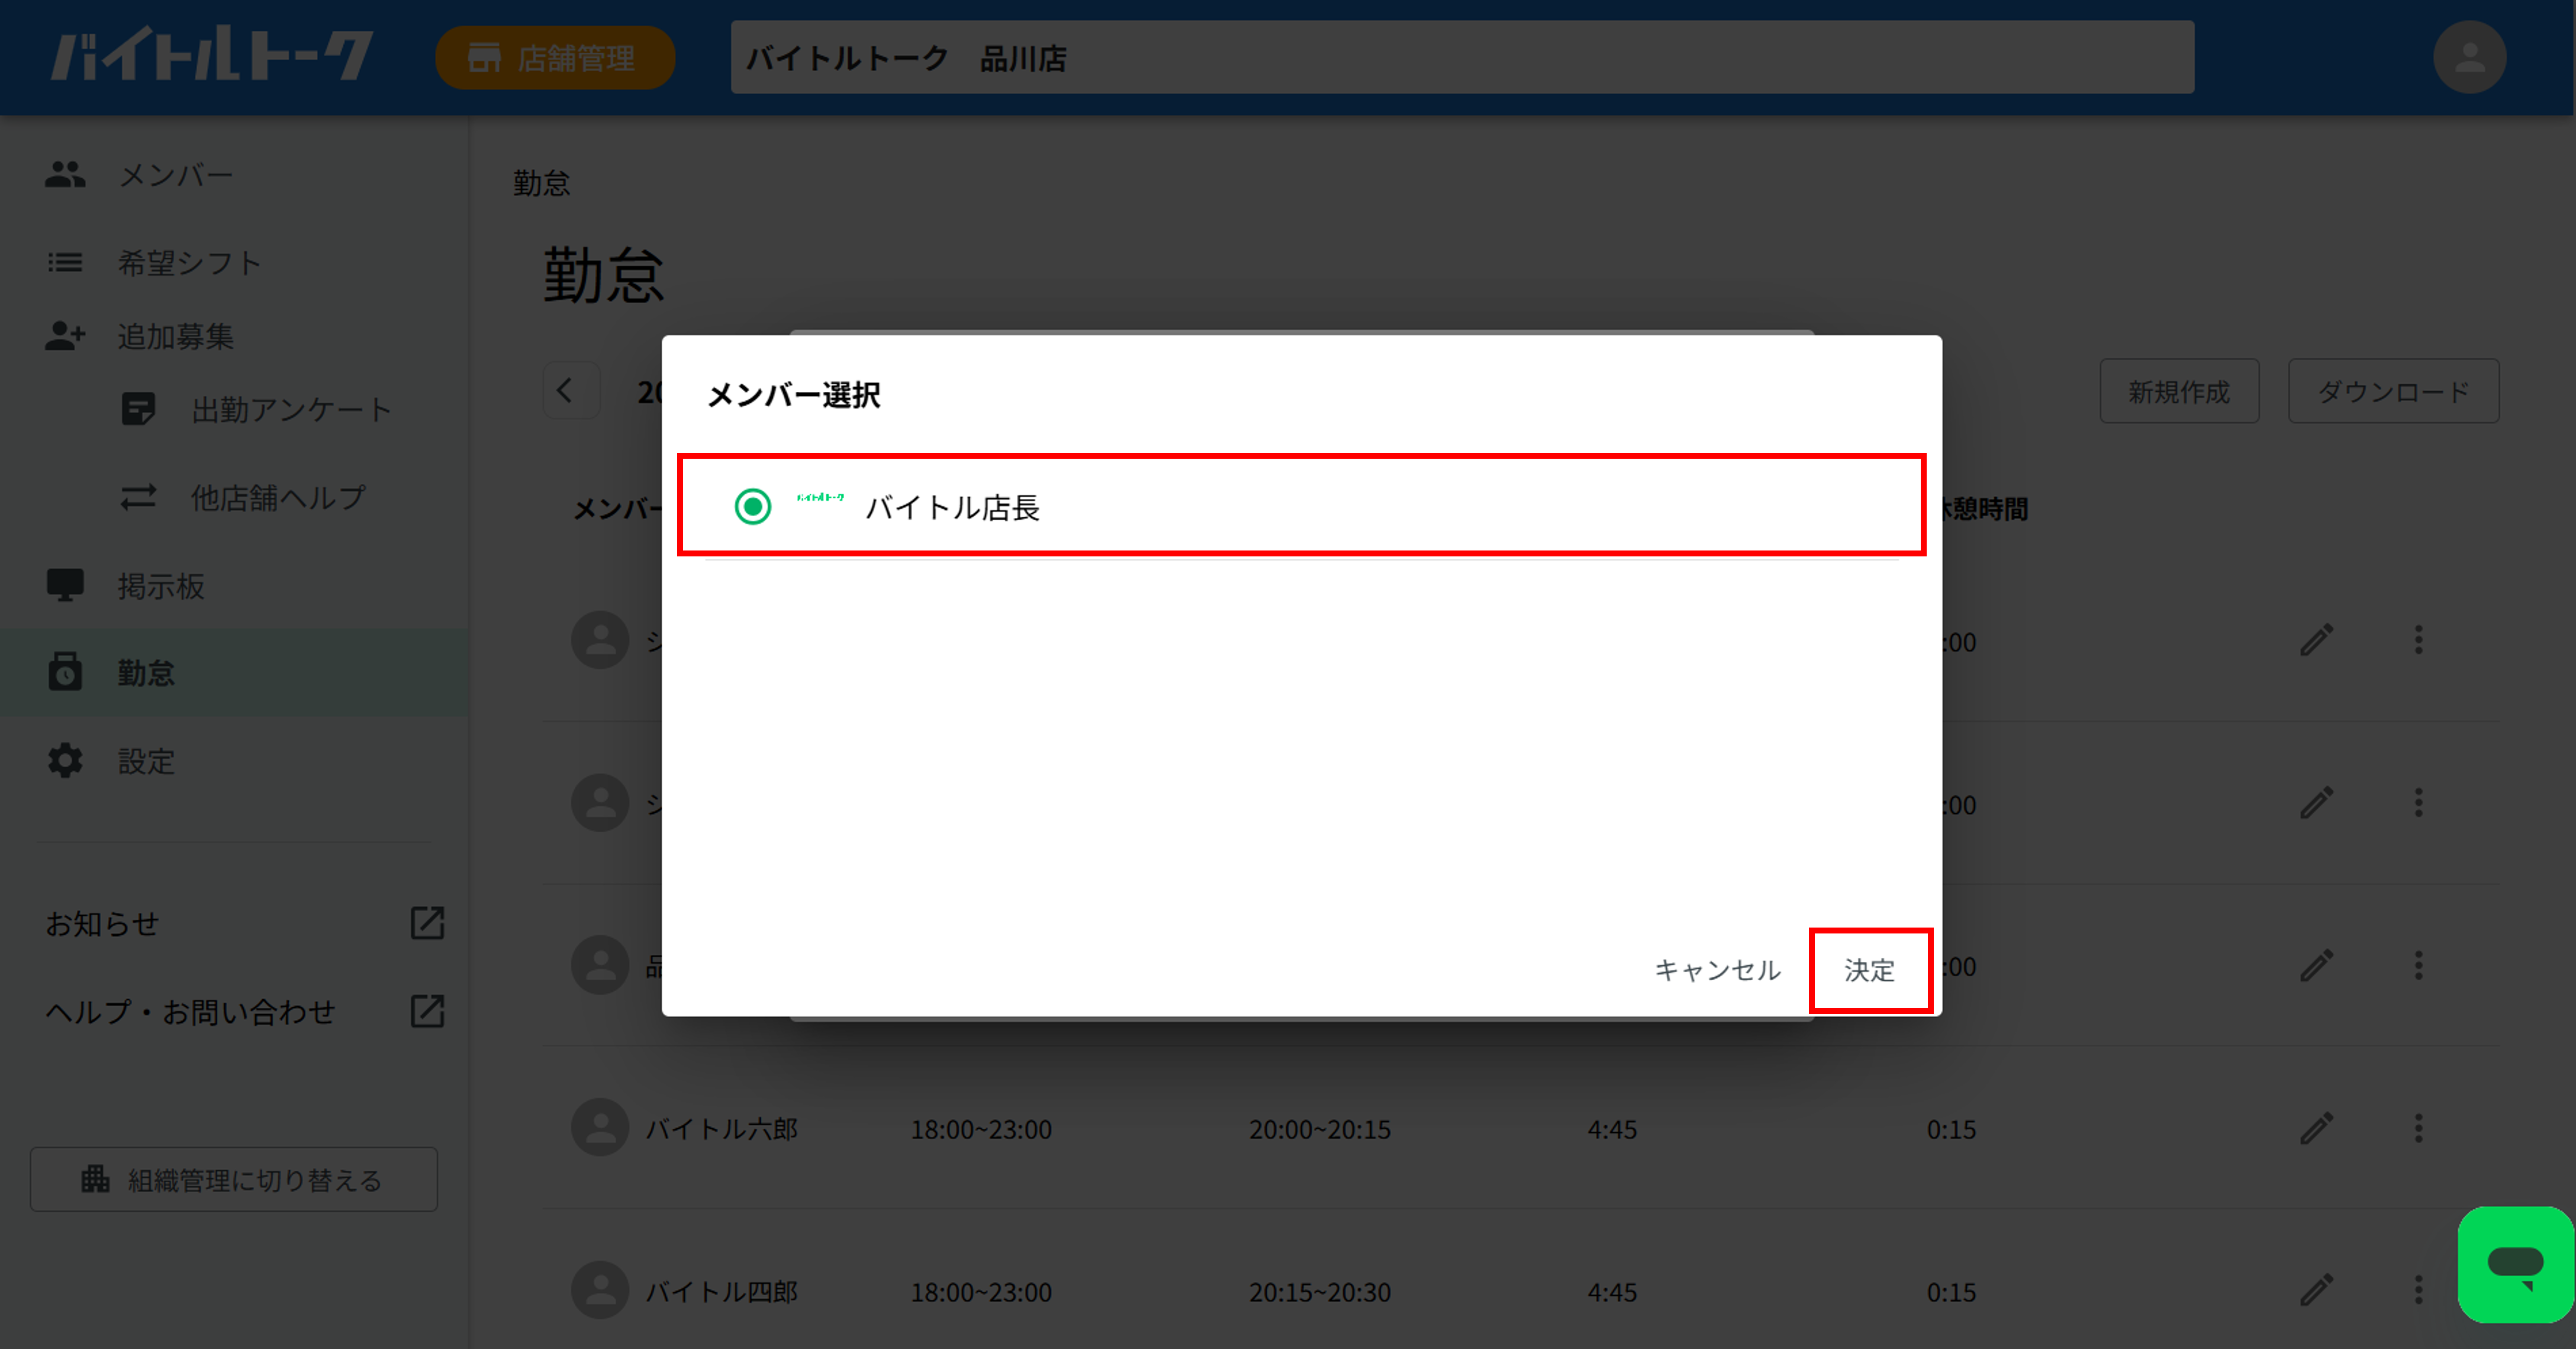Click the バイトル店長 name text

point(952,507)
